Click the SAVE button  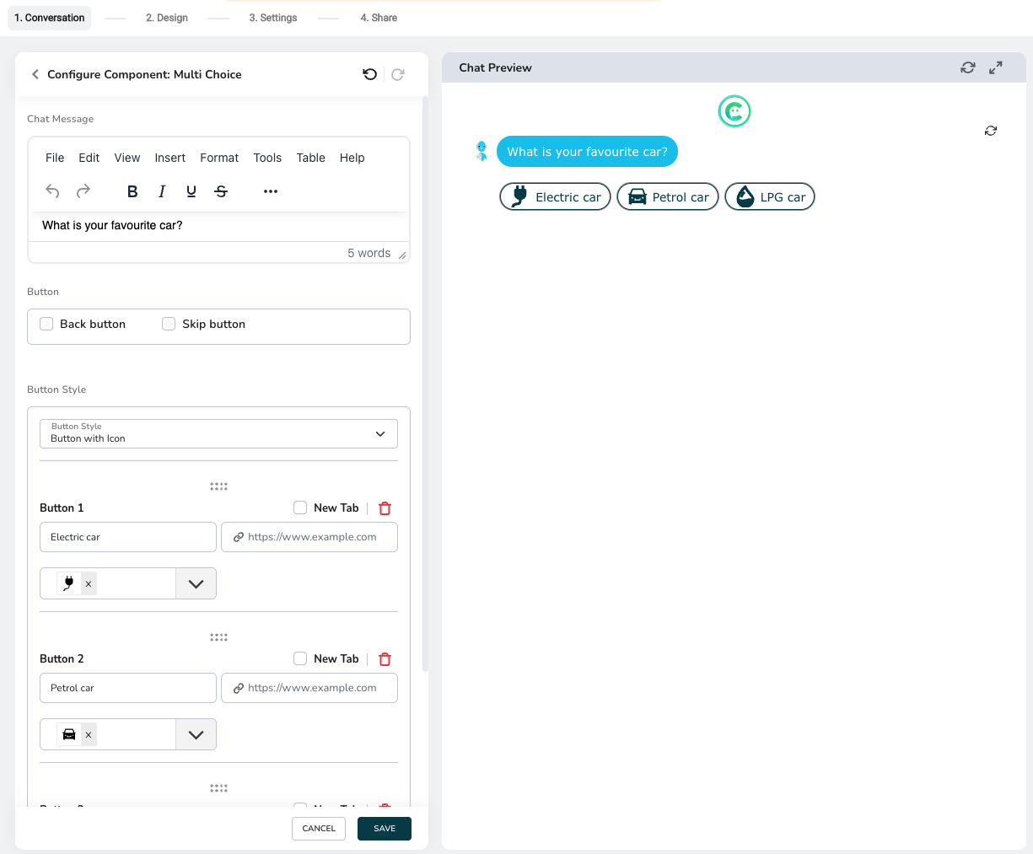(385, 829)
